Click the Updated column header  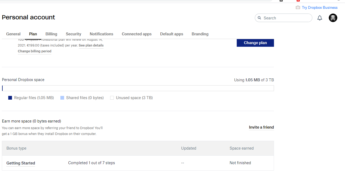click(x=189, y=148)
